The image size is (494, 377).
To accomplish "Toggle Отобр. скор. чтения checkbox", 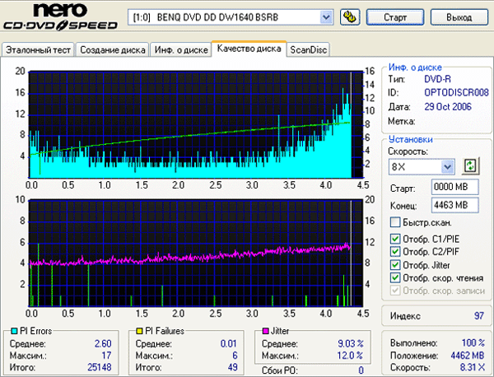I will tap(396, 278).
